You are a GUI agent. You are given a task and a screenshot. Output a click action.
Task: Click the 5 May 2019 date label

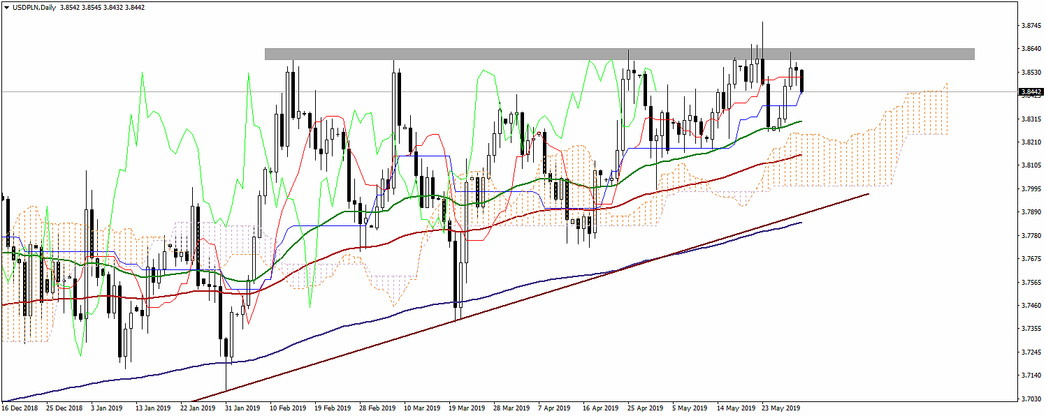(x=690, y=408)
